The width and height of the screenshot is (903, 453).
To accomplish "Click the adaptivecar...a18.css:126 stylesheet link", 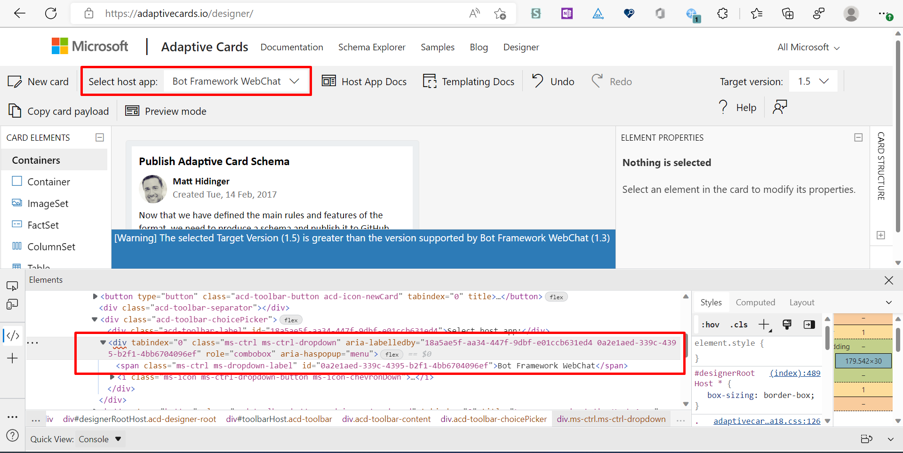I will click(767, 421).
